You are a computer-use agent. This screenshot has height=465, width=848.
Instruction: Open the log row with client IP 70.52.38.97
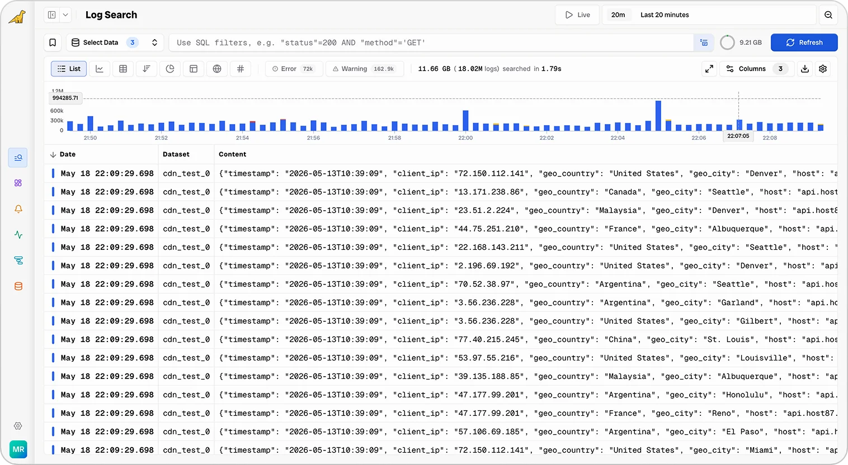pyautogui.click(x=441, y=284)
